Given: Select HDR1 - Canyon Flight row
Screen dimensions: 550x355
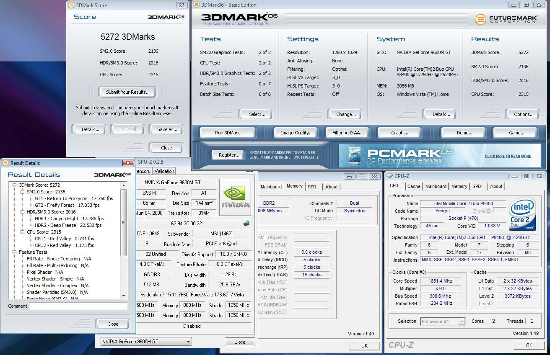Looking at the screenshot, I should click(69, 219).
